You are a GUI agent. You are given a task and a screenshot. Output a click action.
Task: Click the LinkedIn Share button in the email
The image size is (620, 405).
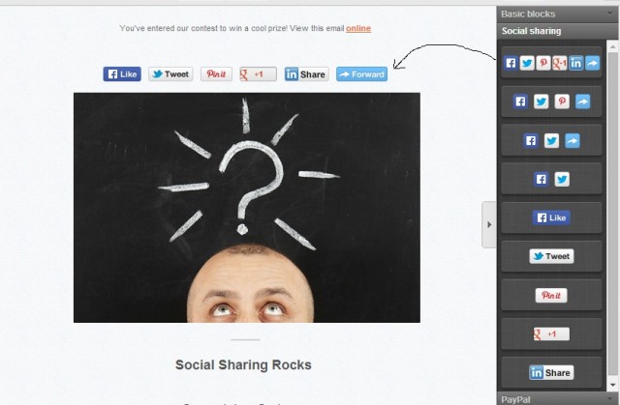point(306,74)
